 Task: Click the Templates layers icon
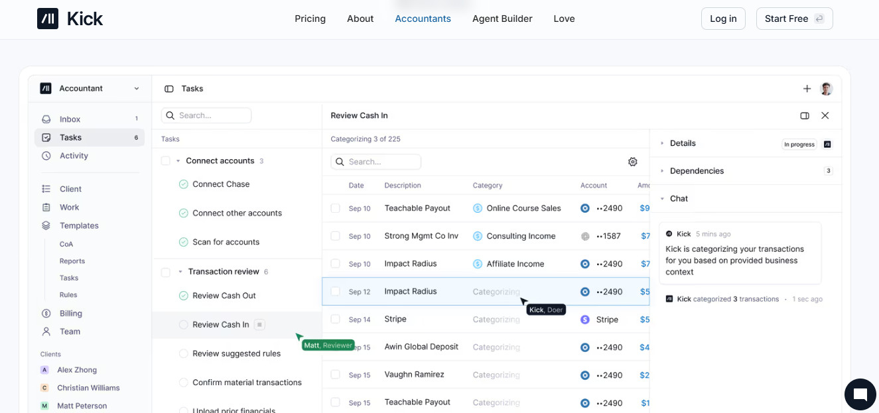coord(46,225)
